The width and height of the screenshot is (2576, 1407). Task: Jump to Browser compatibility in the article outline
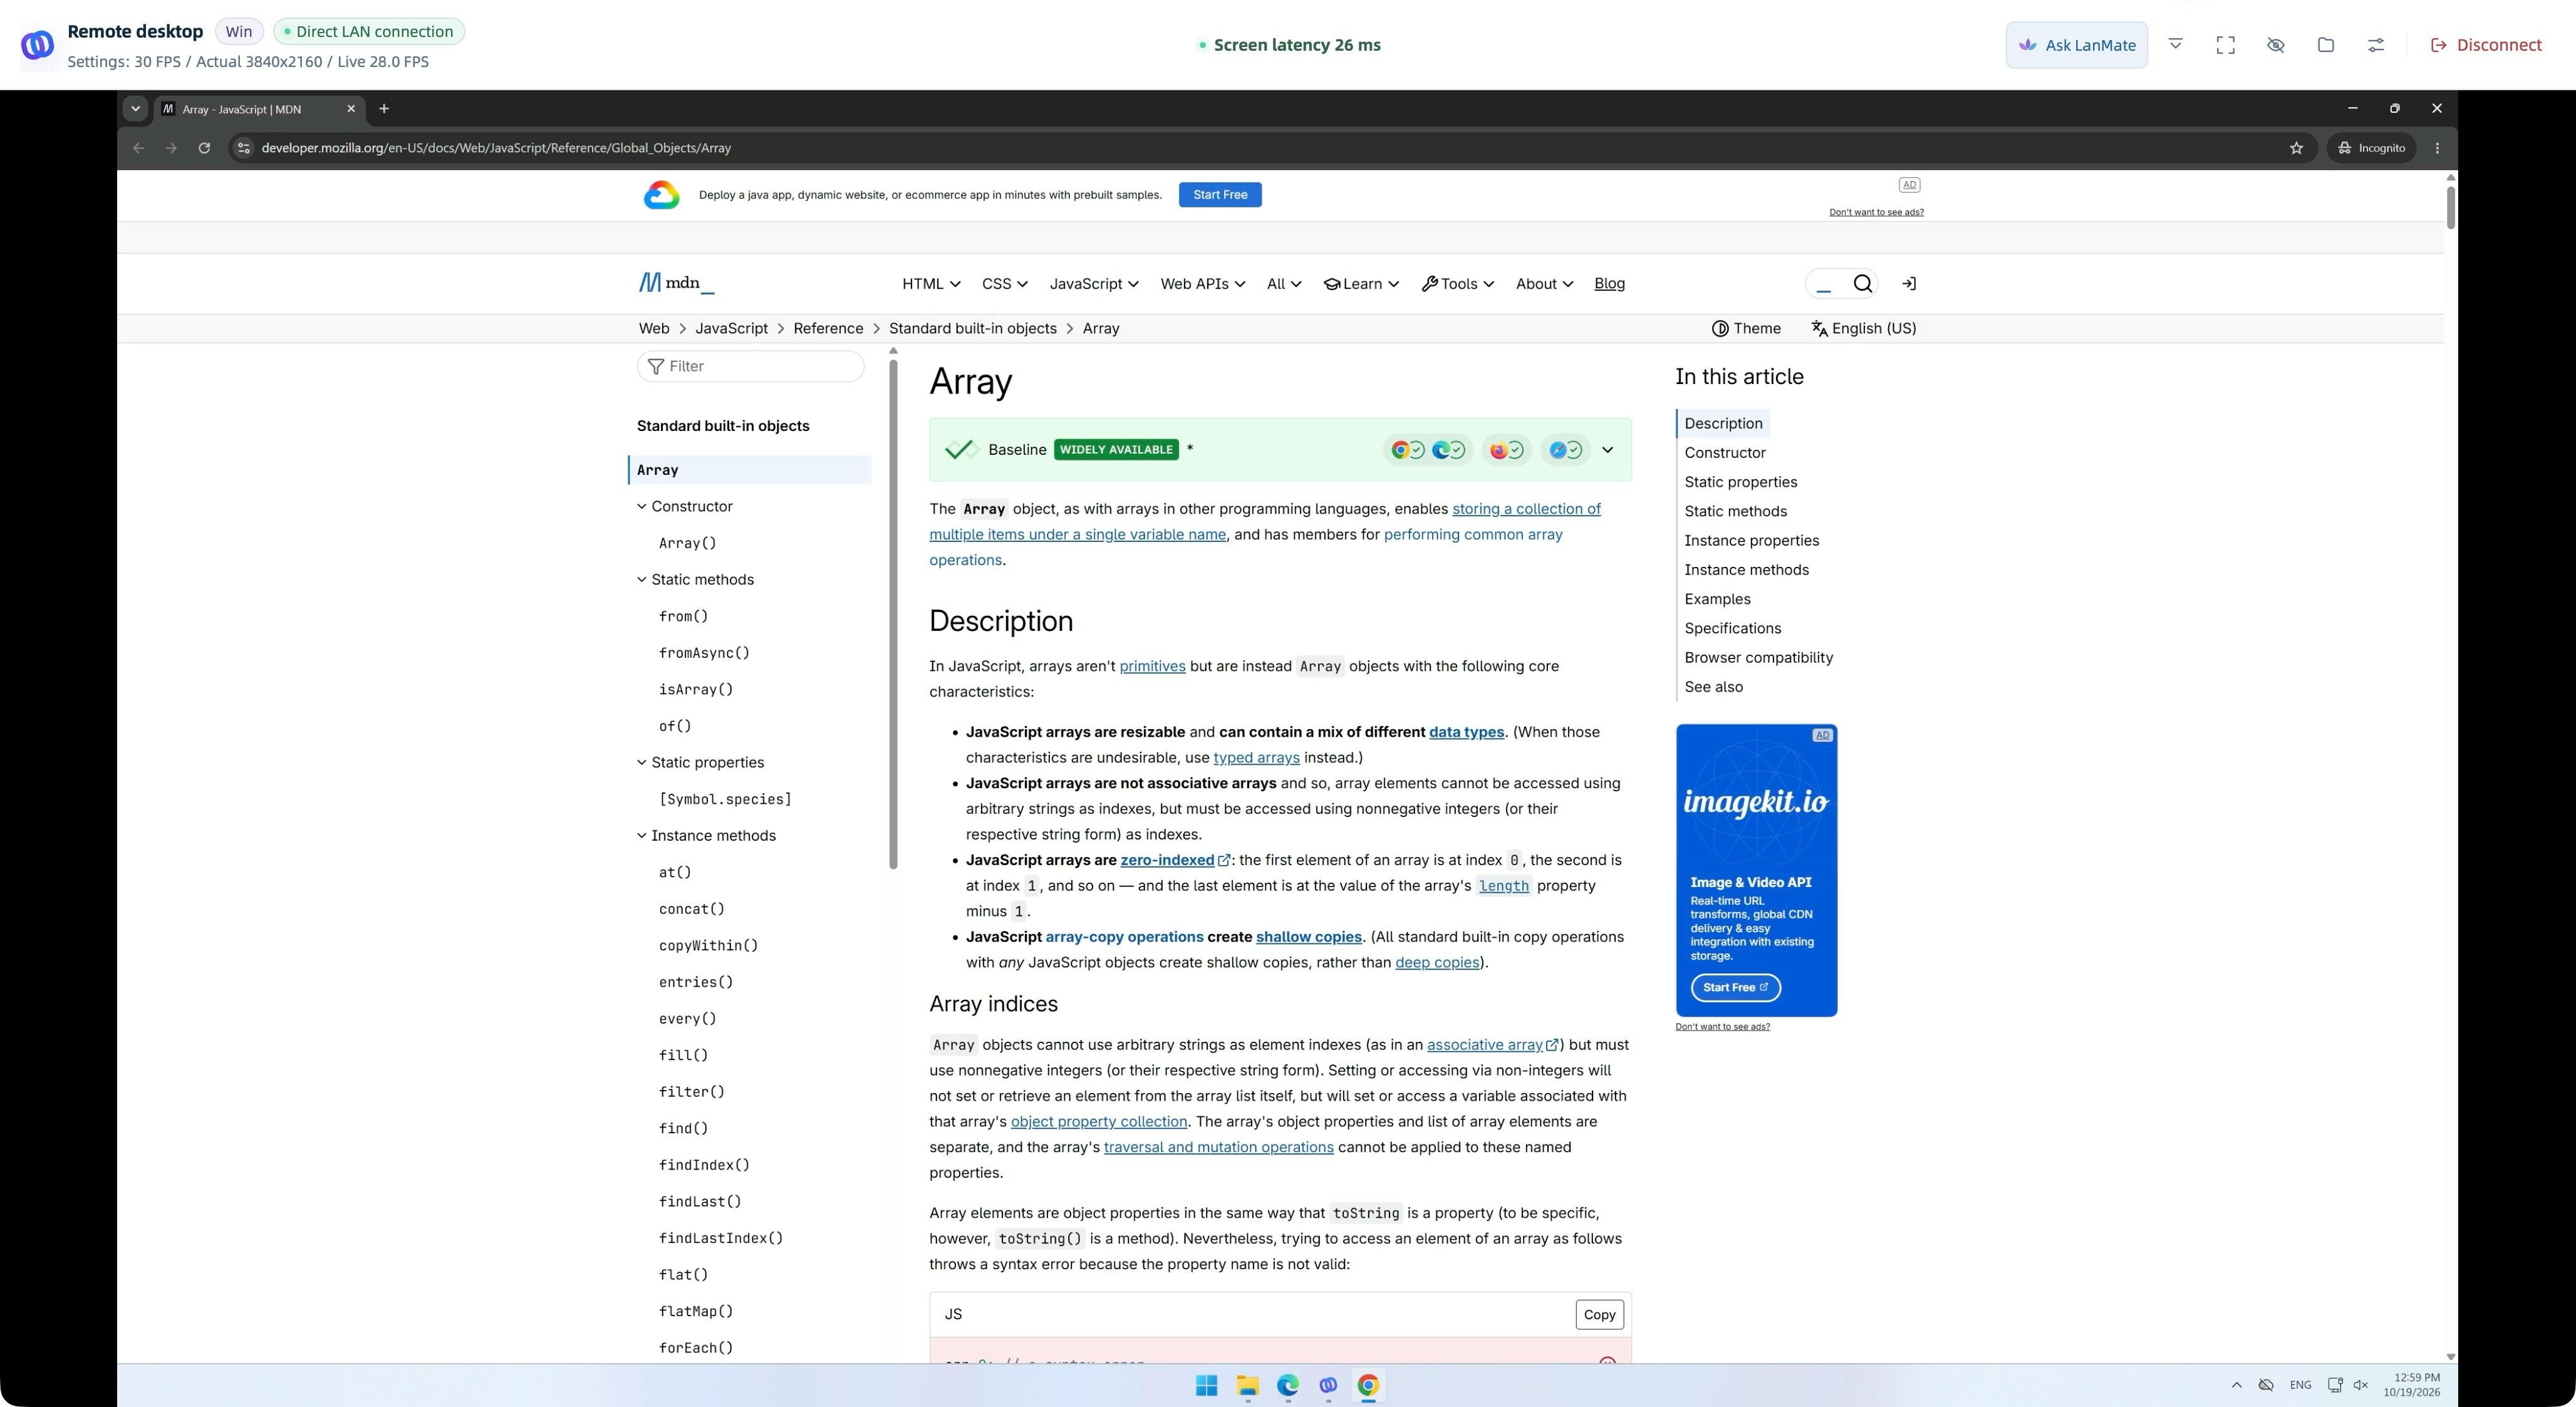pyautogui.click(x=1758, y=658)
